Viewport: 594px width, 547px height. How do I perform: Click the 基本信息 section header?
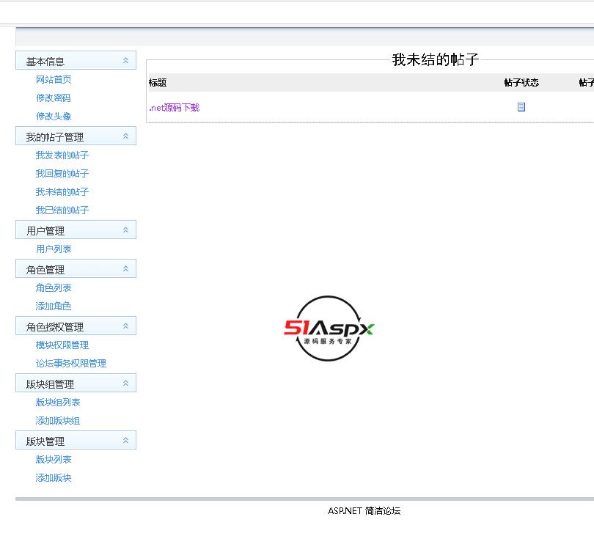coord(76,60)
